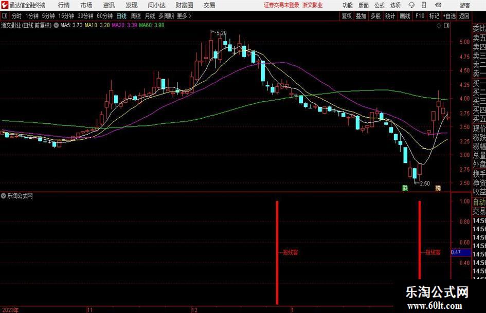Screen dimensions: 486x313
Task: Click the 自动 tab in right panel
Action: 479,202
